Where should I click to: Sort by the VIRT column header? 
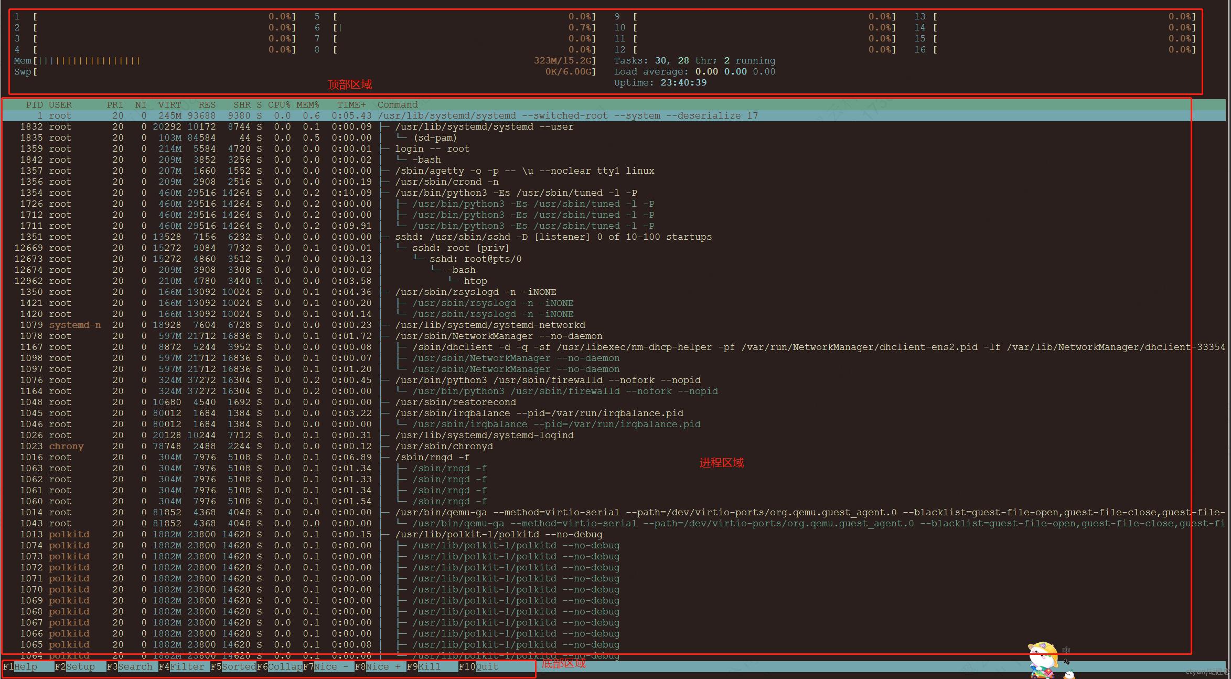click(169, 104)
